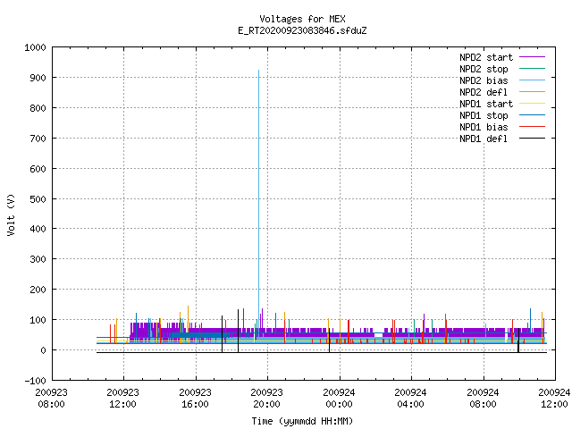Click the y-axis tick value 200

(38, 290)
